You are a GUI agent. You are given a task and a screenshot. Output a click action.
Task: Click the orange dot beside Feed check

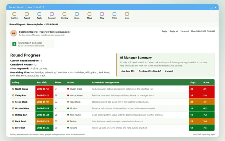[x=68, y=102]
